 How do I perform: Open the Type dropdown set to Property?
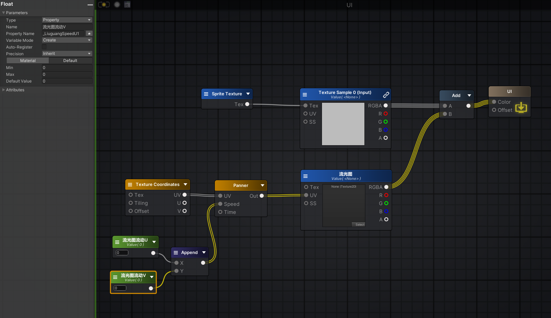(x=67, y=20)
